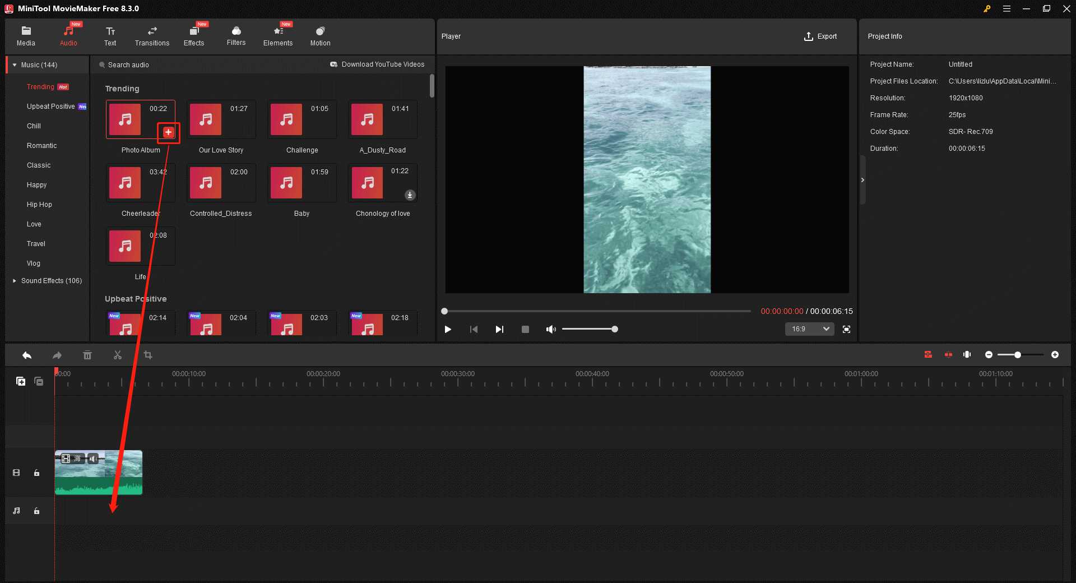Zoom out the timeline minus button
This screenshot has height=583, width=1076.
tap(989, 355)
